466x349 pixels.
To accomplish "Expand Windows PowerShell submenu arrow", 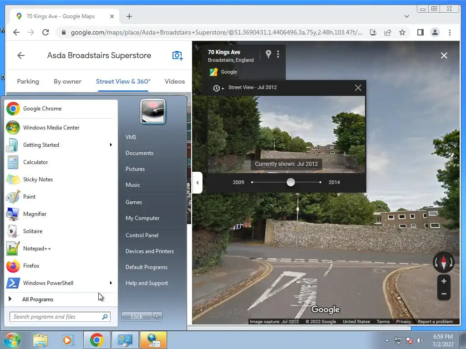I will tap(111, 283).
